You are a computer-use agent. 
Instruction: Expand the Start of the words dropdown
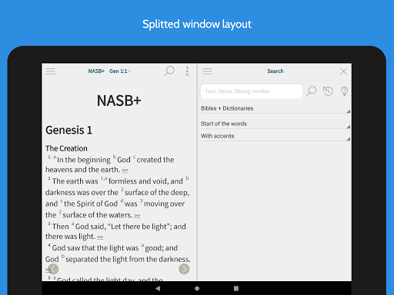coord(275,124)
